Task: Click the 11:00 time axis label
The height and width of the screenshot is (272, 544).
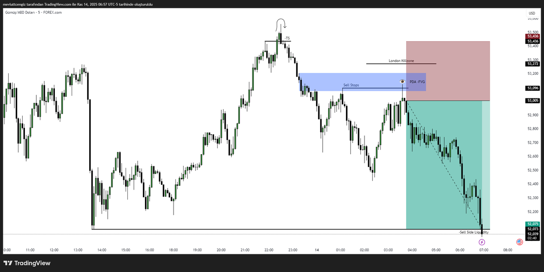Action: (30, 250)
